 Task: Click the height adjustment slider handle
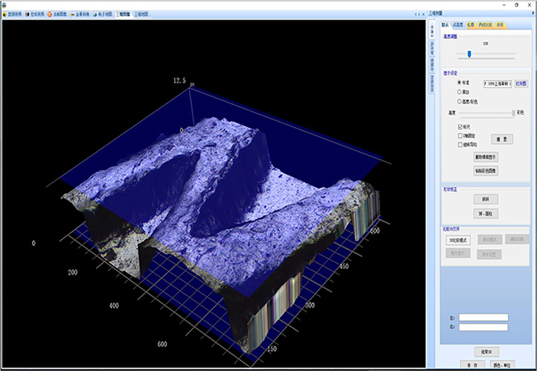(468, 54)
